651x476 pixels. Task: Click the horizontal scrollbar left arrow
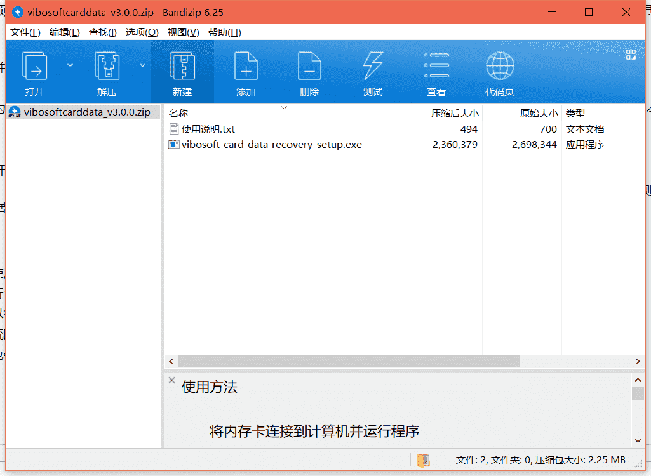click(x=171, y=362)
